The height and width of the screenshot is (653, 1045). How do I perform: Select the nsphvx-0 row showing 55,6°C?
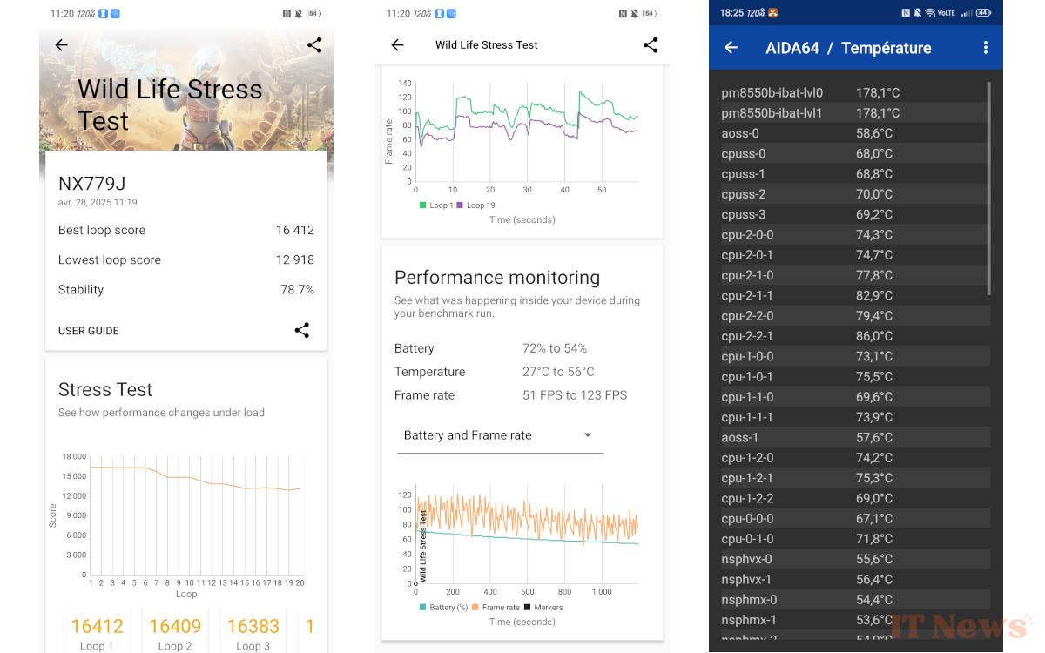tap(854, 559)
